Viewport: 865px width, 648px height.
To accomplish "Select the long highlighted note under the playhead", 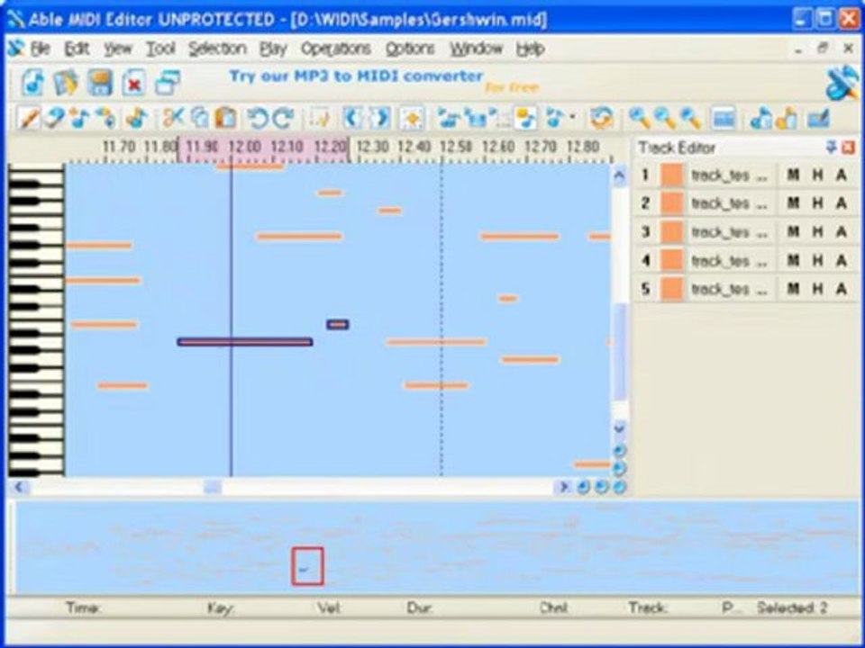I will 245,342.
